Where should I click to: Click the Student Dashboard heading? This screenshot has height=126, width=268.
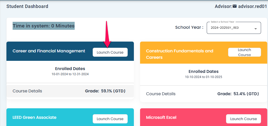point(27,6)
